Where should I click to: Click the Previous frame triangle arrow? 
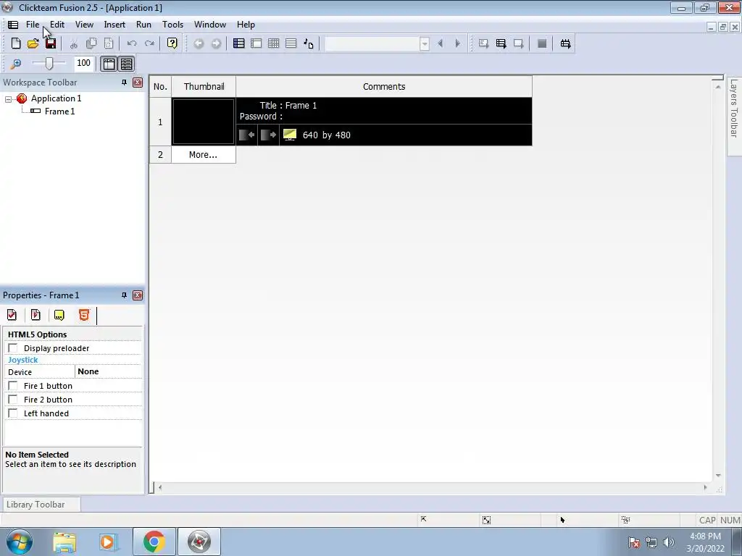pos(440,43)
